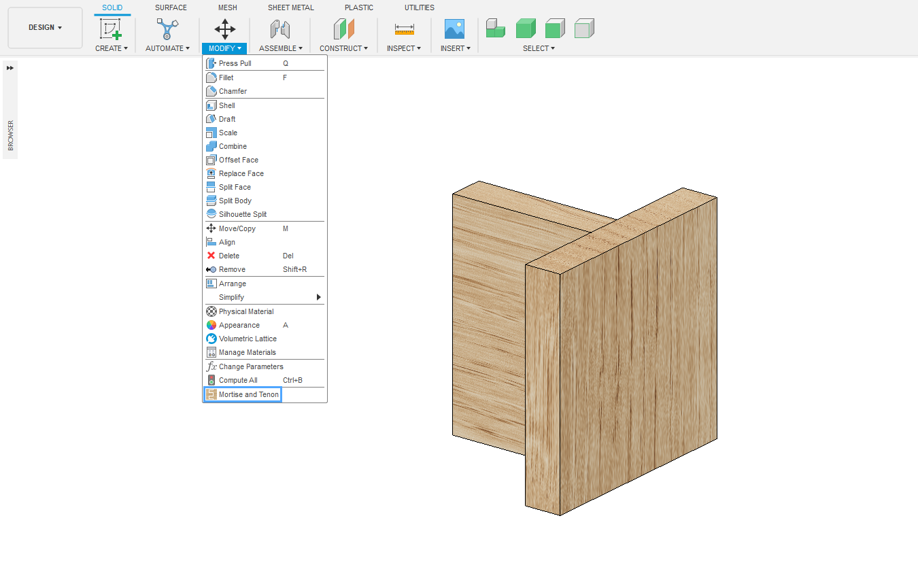Expand the Simplify submenu arrow
Screen dimensions: 918x584
click(x=318, y=297)
